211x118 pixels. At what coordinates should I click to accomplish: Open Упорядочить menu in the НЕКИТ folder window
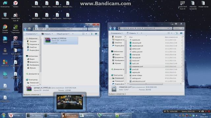(32, 34)
